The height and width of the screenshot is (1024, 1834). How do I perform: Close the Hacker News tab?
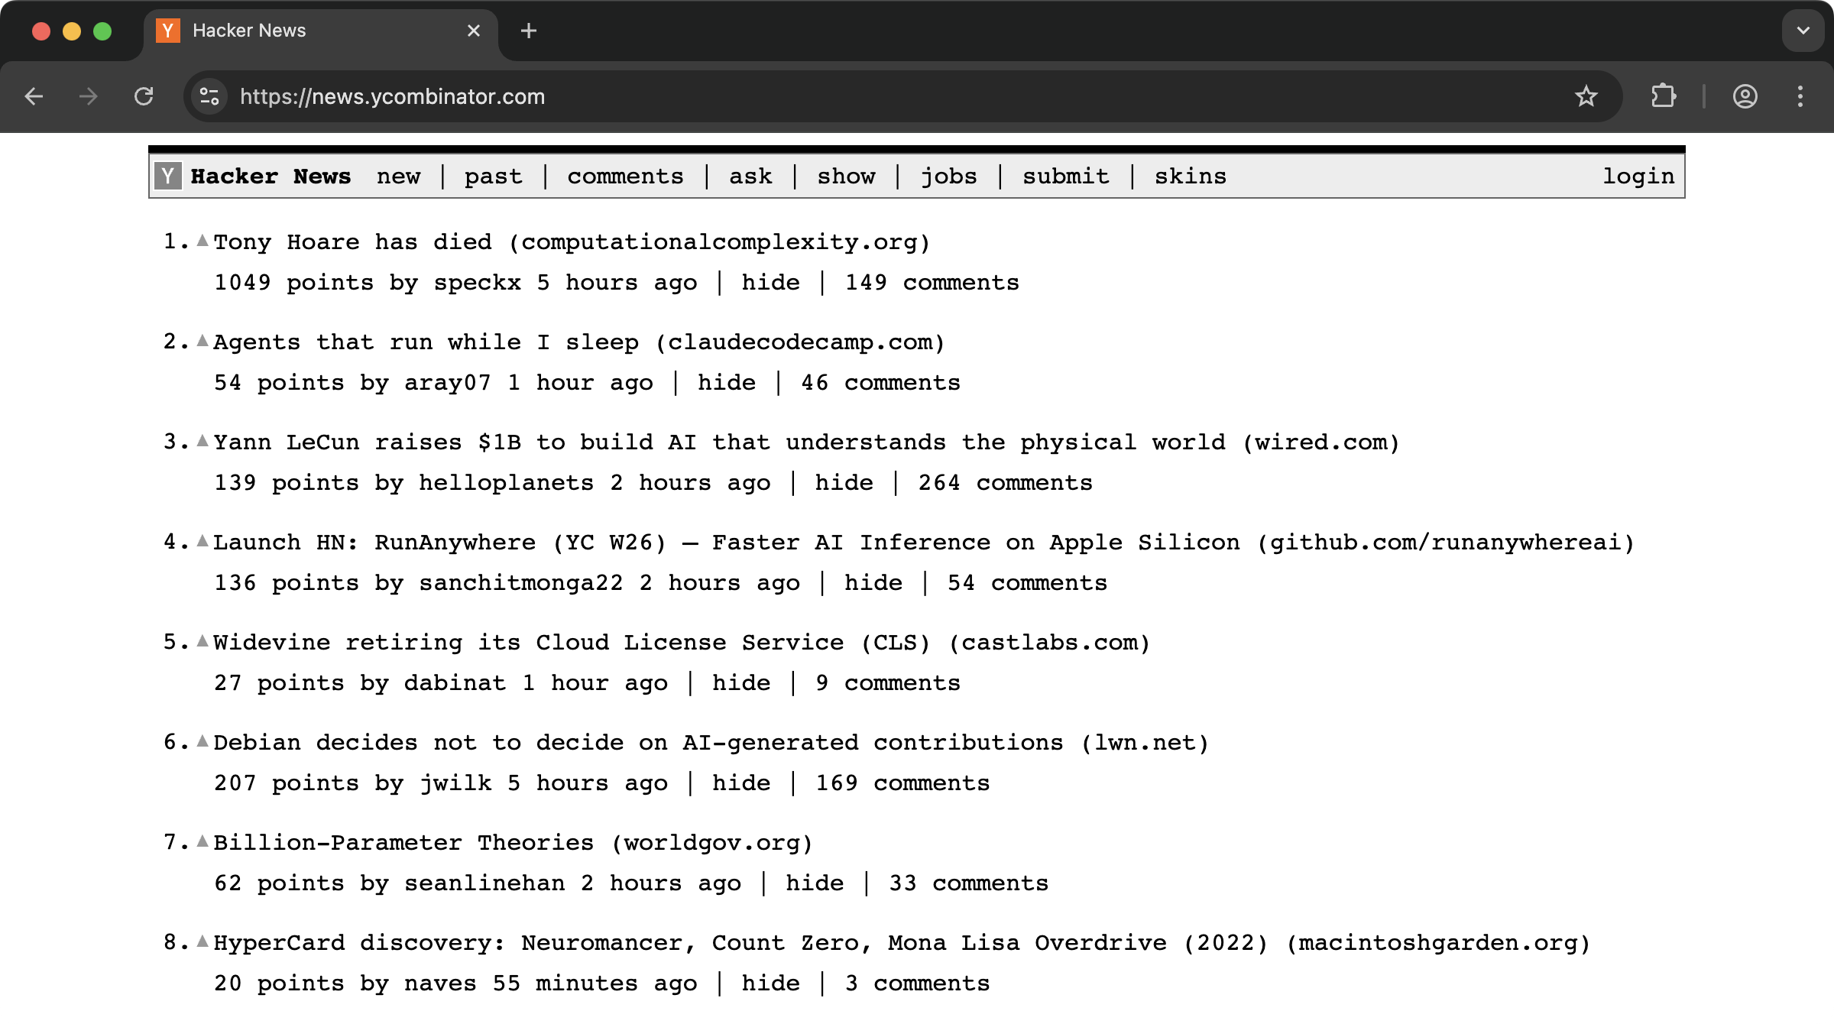click(474, 31)
